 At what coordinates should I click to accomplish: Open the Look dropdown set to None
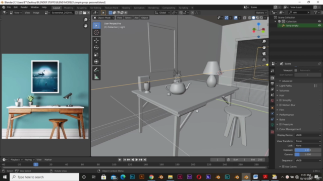click(308, 146)
